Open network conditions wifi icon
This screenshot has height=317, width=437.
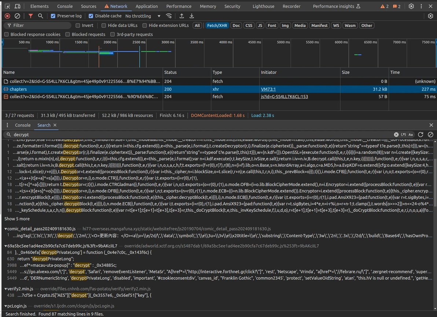click(x=169, y=16)
